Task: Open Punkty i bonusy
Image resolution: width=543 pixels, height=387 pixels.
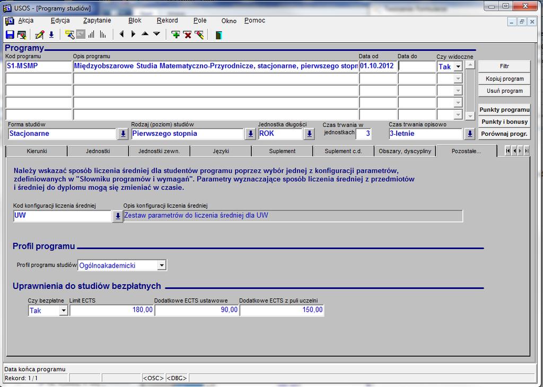Action: (504, 122)
